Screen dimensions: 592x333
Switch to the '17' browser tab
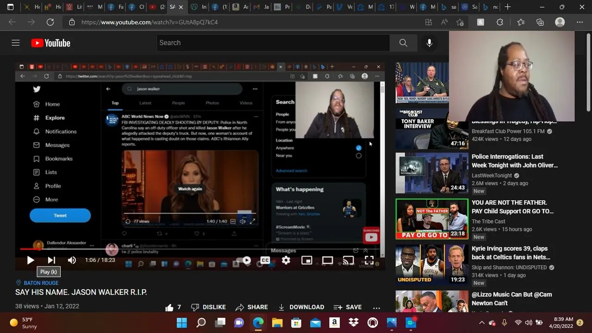pos(385,7)
